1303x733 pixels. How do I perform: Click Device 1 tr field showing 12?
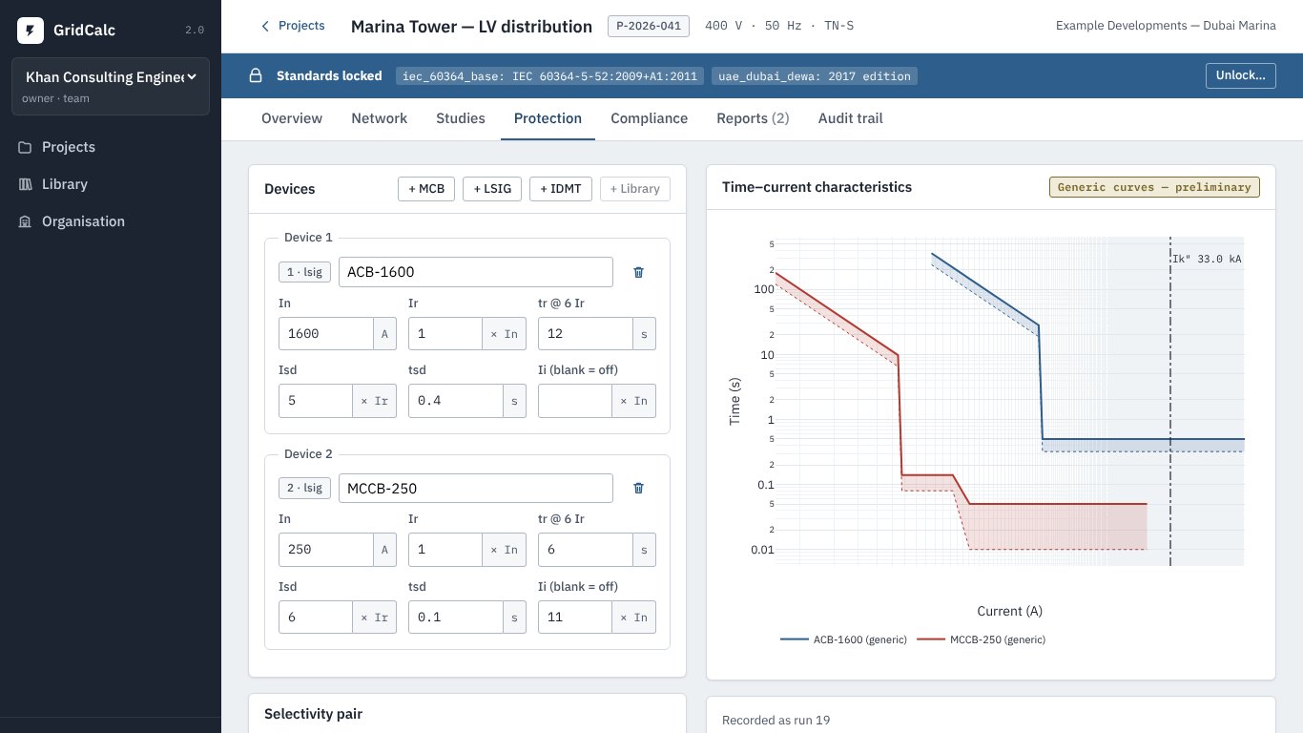(x=585, y=334)
